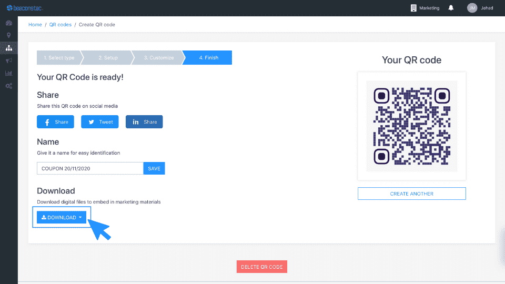
Task: Open the megaphone campaigns sidebar icon
Action: click(9, 60)
